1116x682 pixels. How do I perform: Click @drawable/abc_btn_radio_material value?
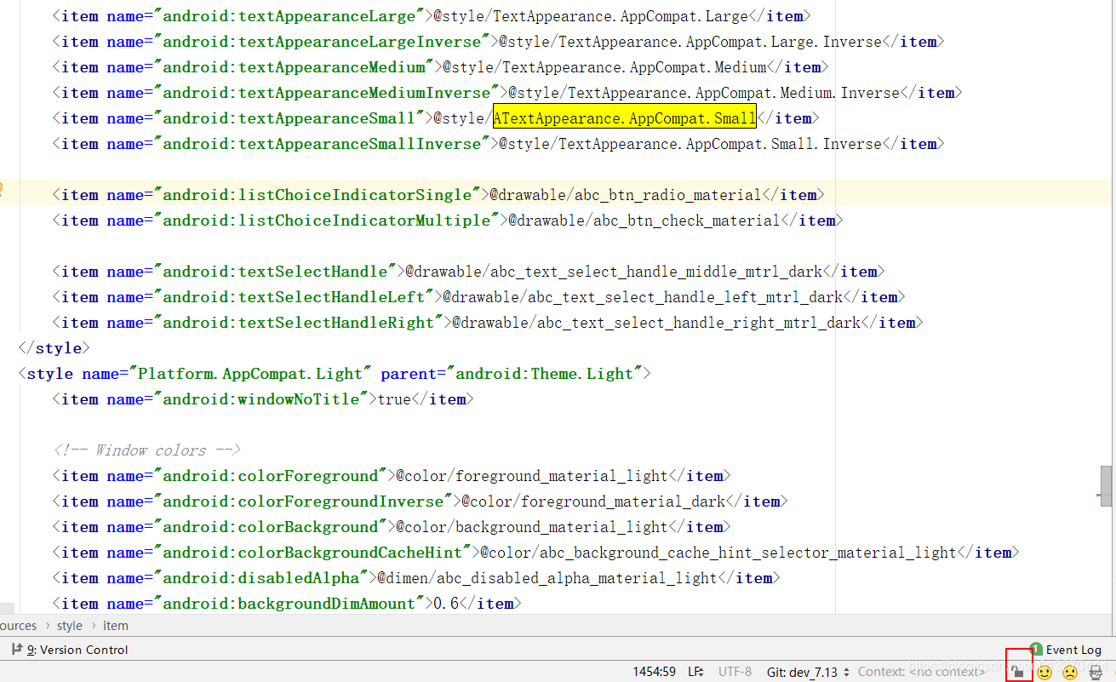pyautogui.click(x=626, y=195)
